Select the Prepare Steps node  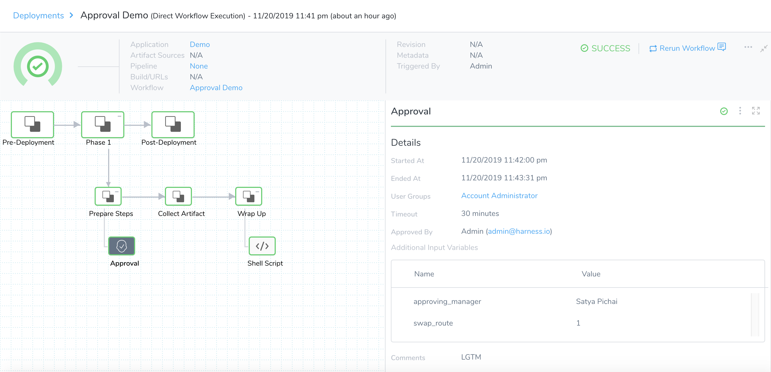pyautogui.click(x=108, y=196)
